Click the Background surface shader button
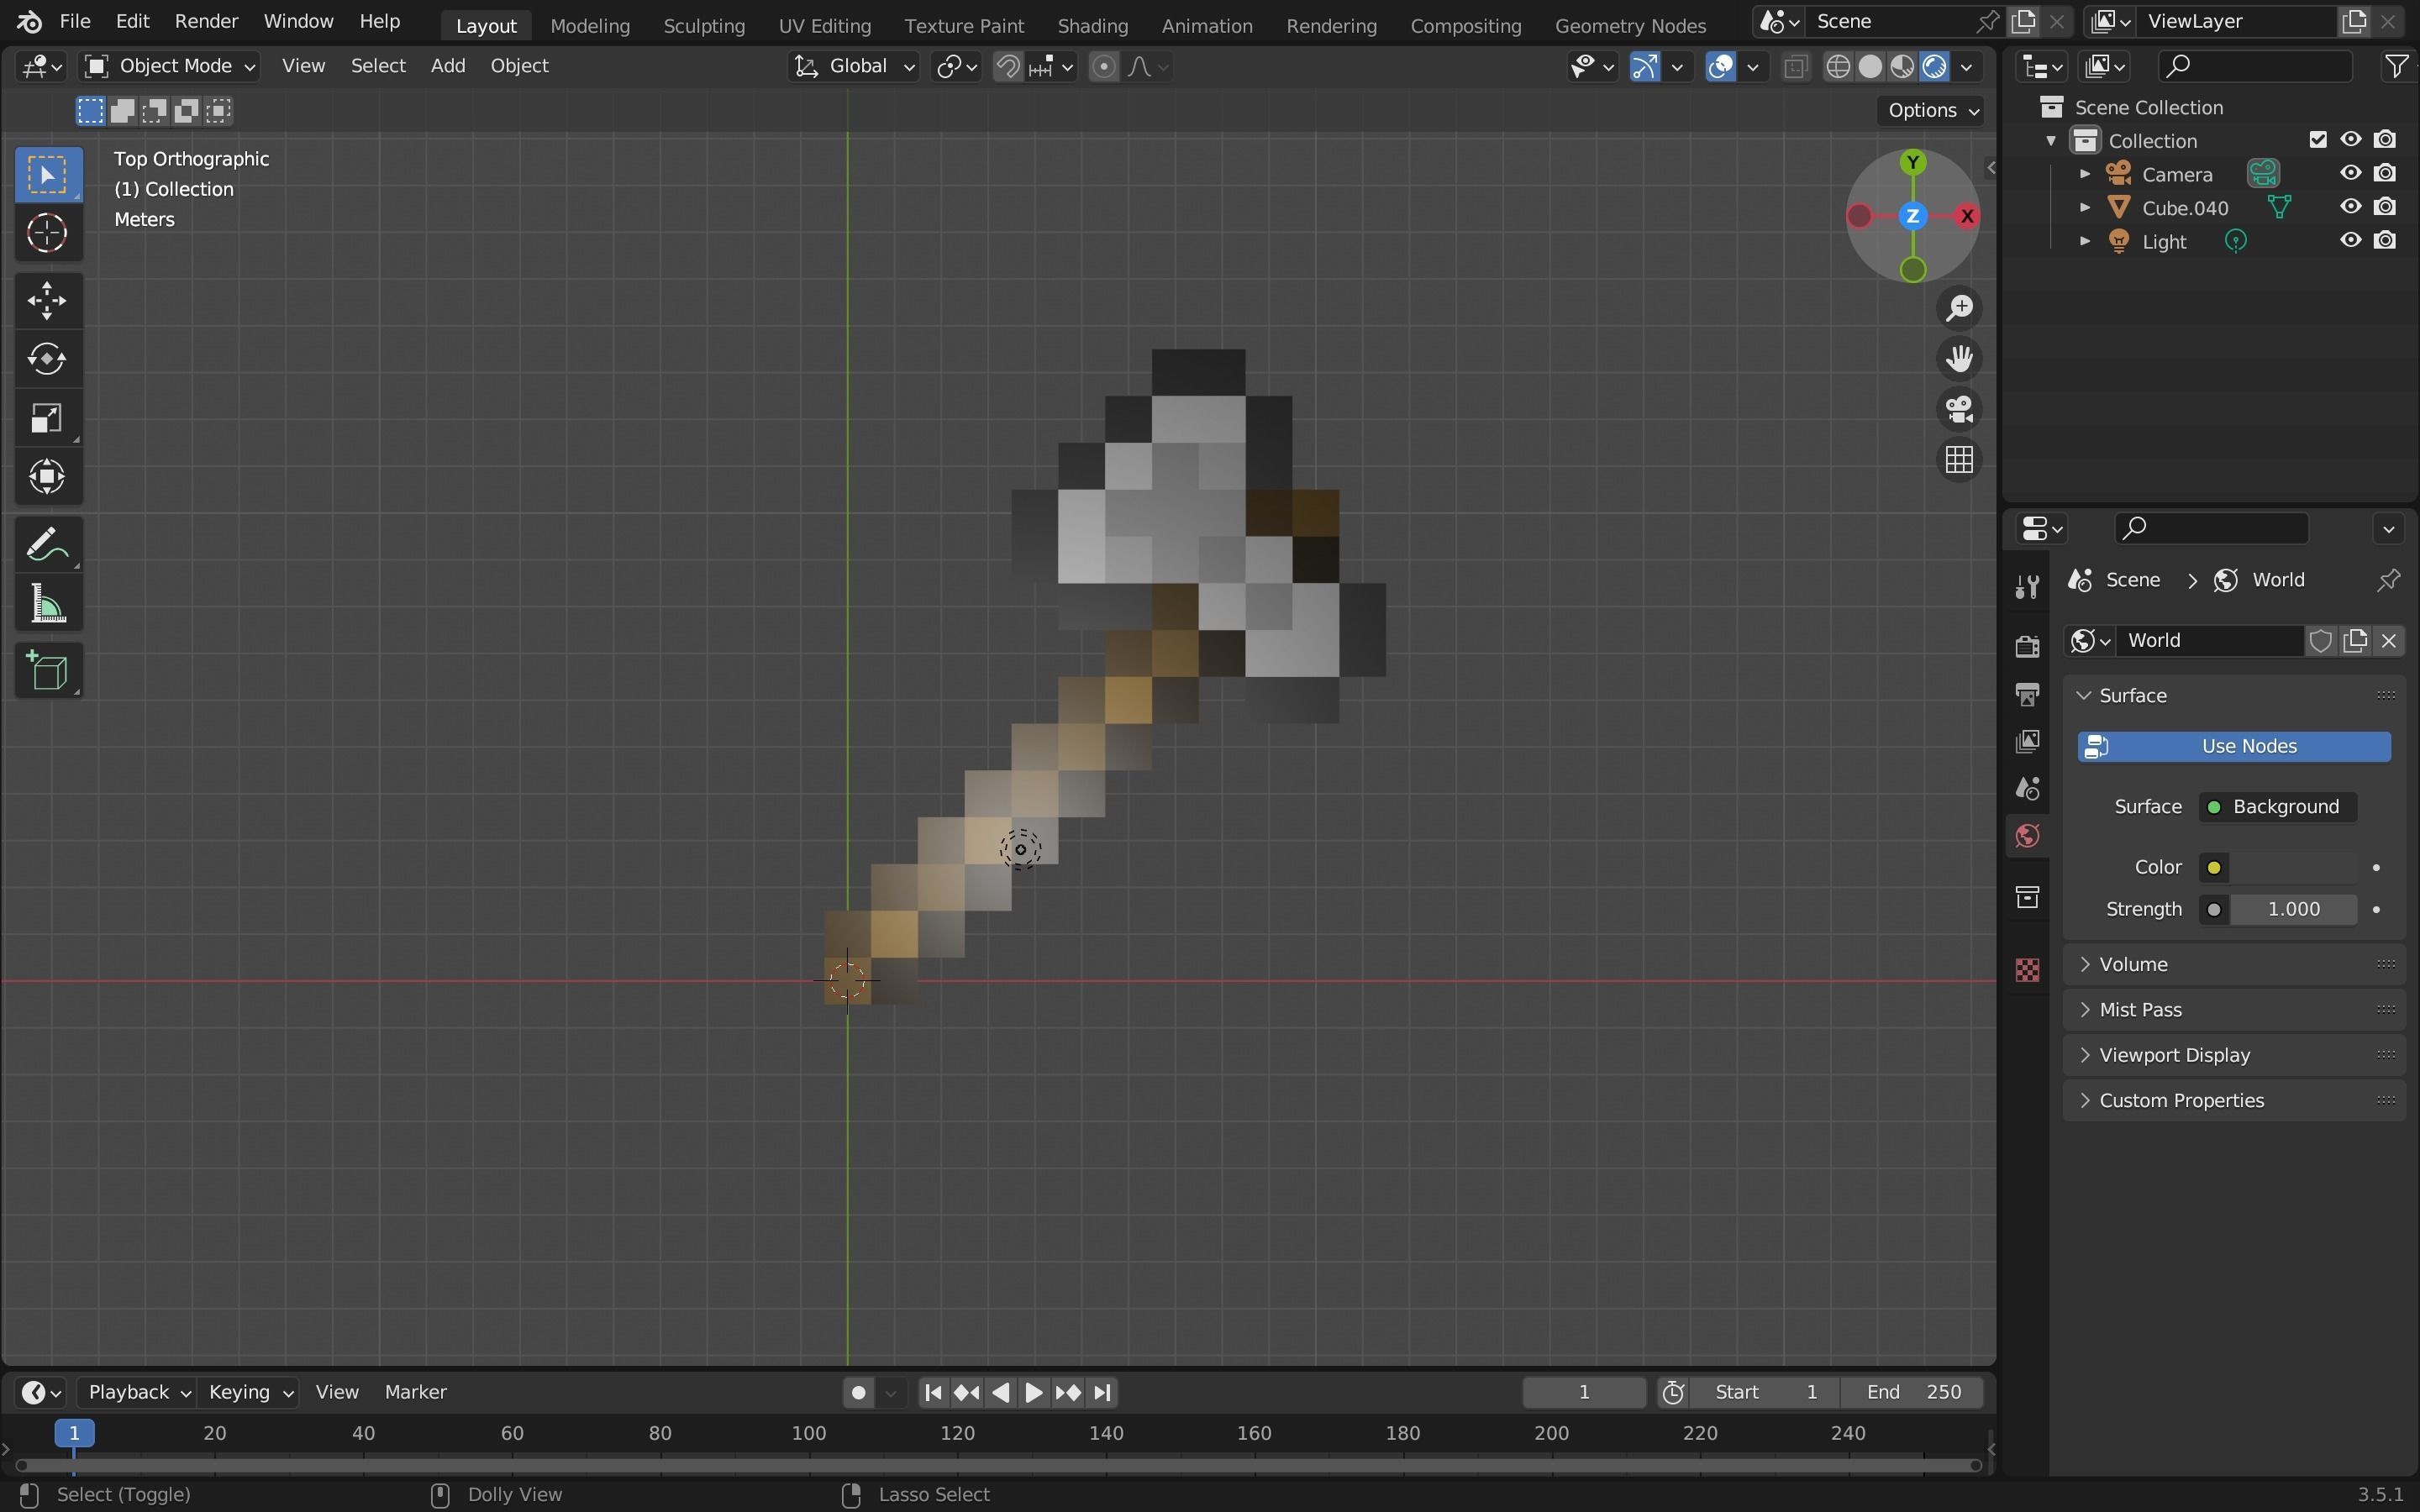Viewport: 2420px width, 1512px height. point(2277,807)
